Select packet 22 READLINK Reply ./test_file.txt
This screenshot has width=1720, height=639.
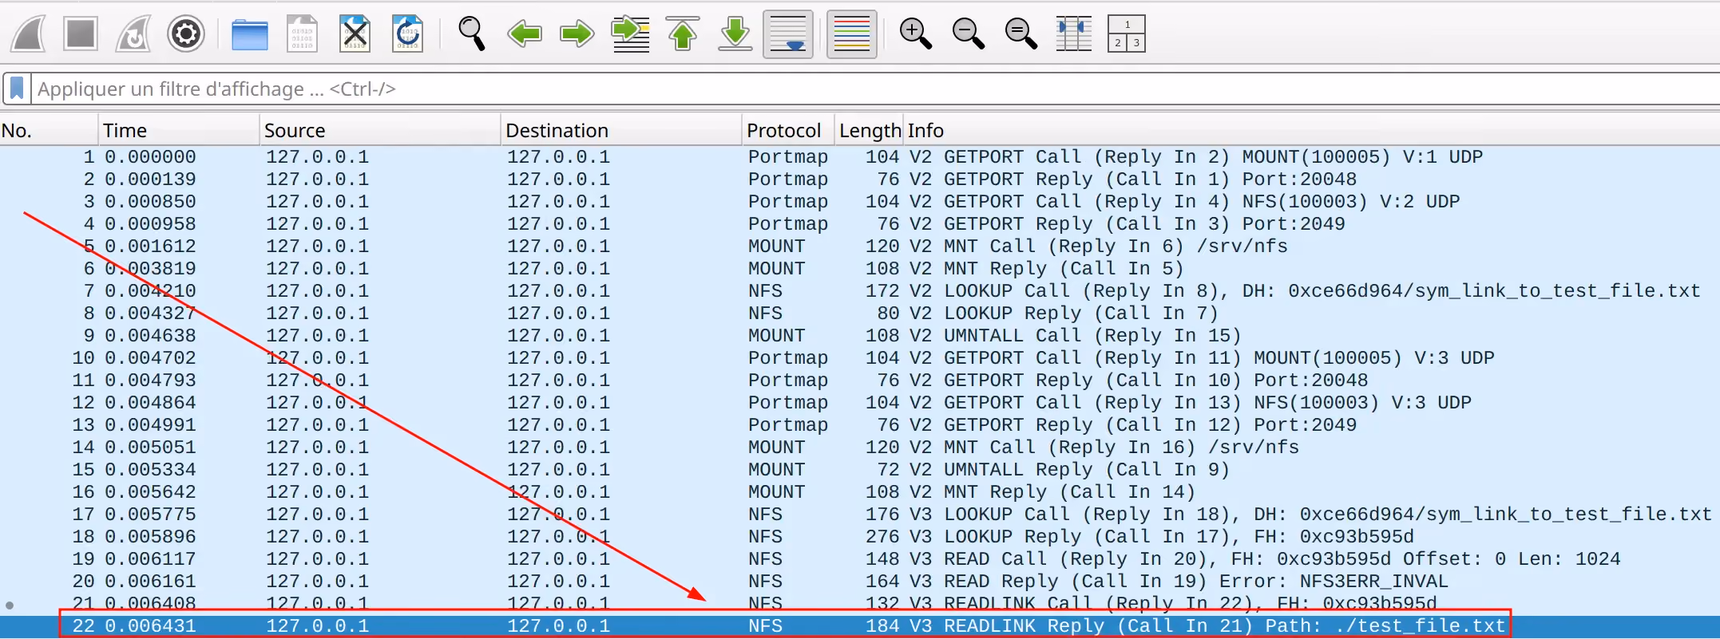(860, 626)
